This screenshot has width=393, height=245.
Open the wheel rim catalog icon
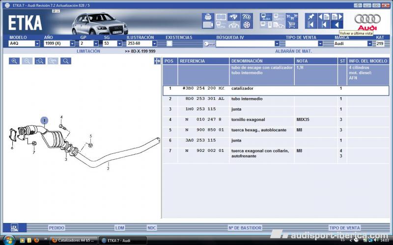coord(247,25)
